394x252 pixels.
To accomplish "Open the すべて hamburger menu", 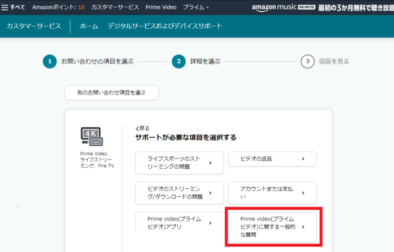I will pos(13,7).
